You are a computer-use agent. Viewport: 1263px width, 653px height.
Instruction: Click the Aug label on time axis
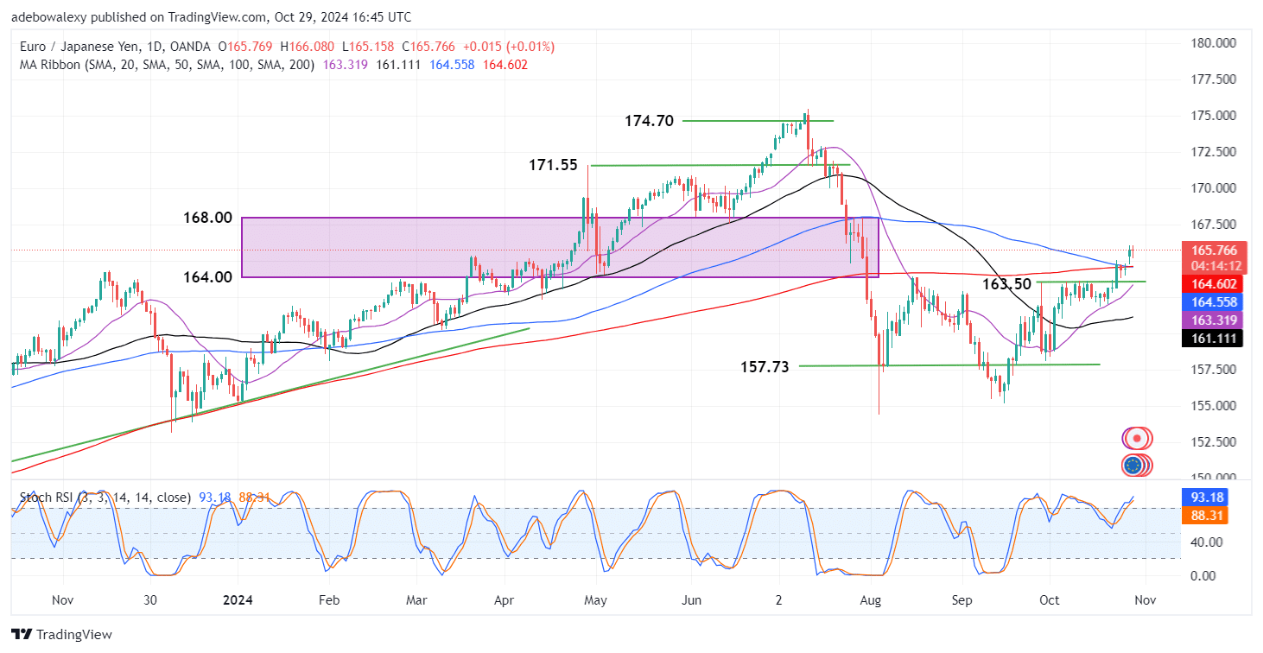coord(870,599)
